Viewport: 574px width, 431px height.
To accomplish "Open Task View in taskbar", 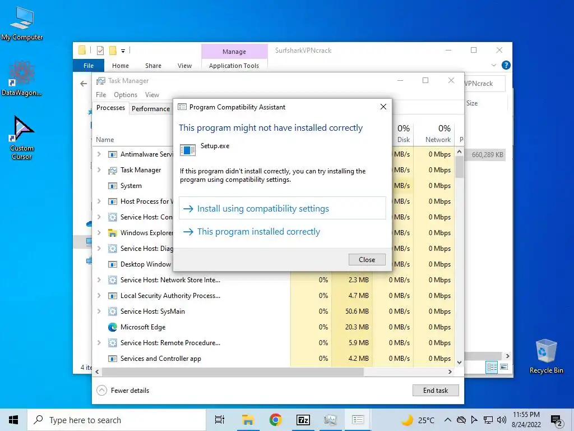I will 220,420.
